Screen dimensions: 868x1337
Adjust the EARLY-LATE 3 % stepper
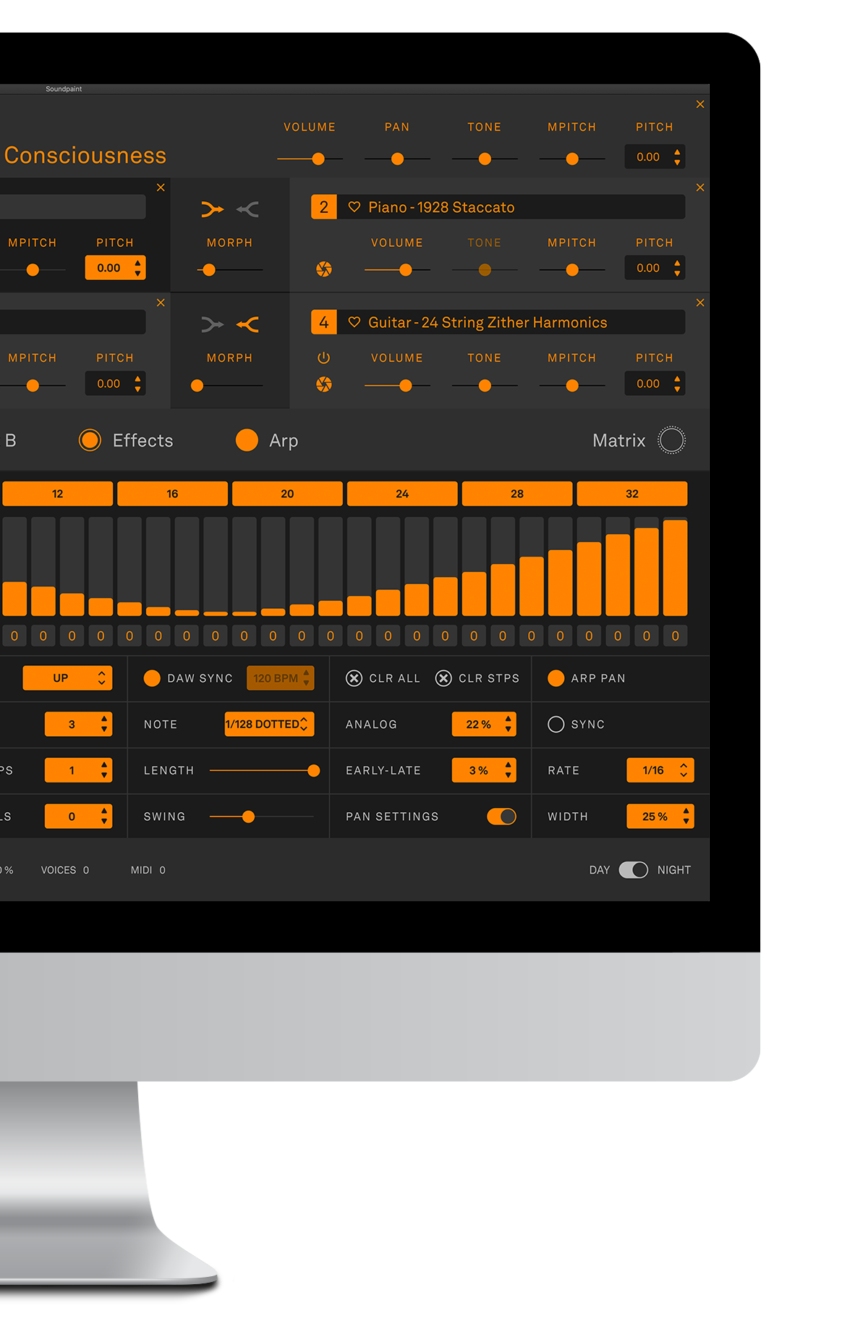point(484,770)
